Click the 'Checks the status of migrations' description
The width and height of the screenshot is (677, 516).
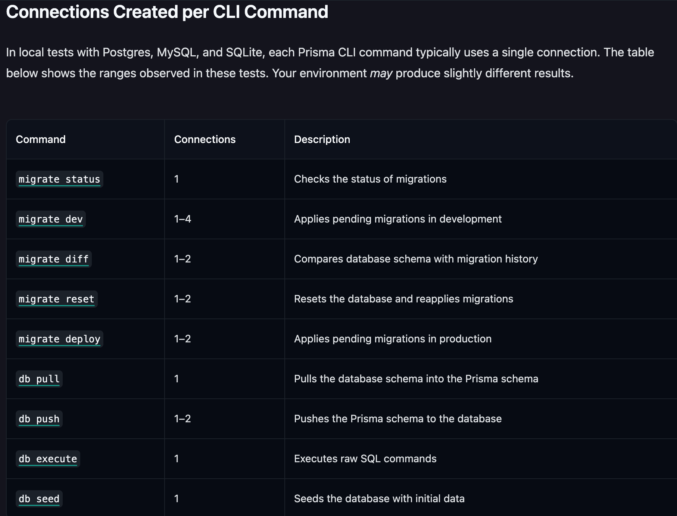click(x=370, y=179)
